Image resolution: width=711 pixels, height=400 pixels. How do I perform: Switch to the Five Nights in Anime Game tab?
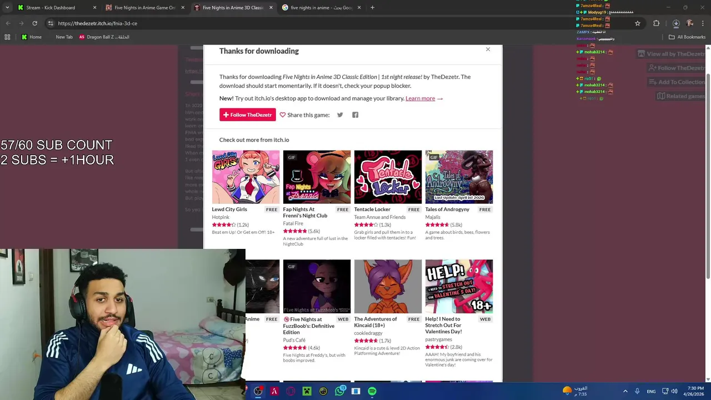pos(144,8)
